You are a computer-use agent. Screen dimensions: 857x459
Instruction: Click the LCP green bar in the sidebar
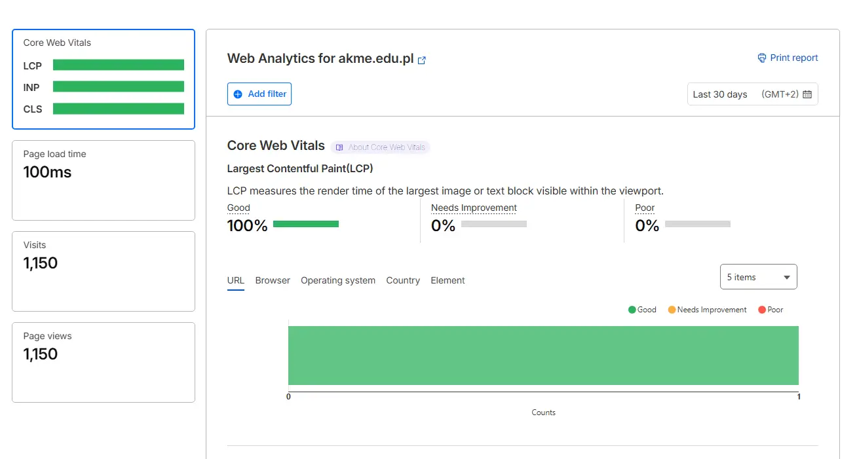[x=119, y=65]
